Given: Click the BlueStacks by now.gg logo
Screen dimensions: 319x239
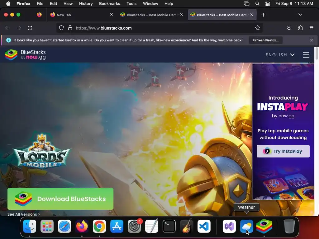Looking at the screenshot, I should coord(26,55).
